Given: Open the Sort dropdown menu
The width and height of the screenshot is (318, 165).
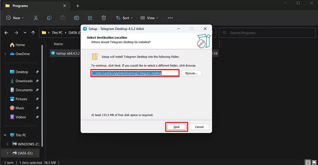Looking at the screenshot, I should pyautogui.click(x=124, y=18).
